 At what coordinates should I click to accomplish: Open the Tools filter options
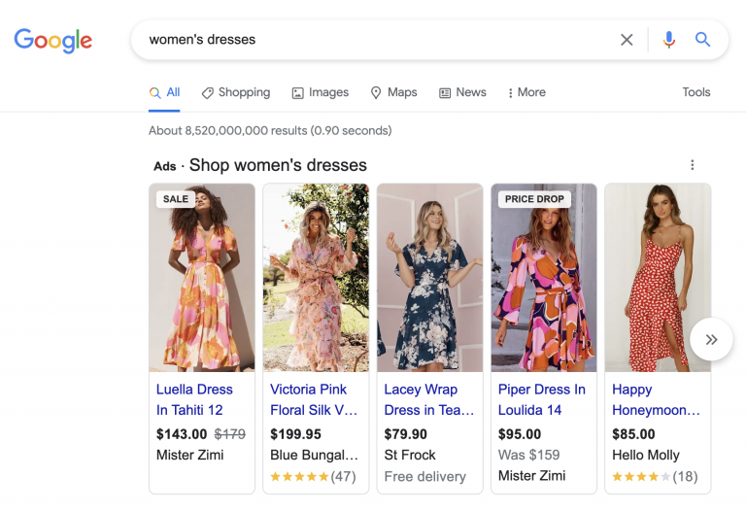[695, 92]
